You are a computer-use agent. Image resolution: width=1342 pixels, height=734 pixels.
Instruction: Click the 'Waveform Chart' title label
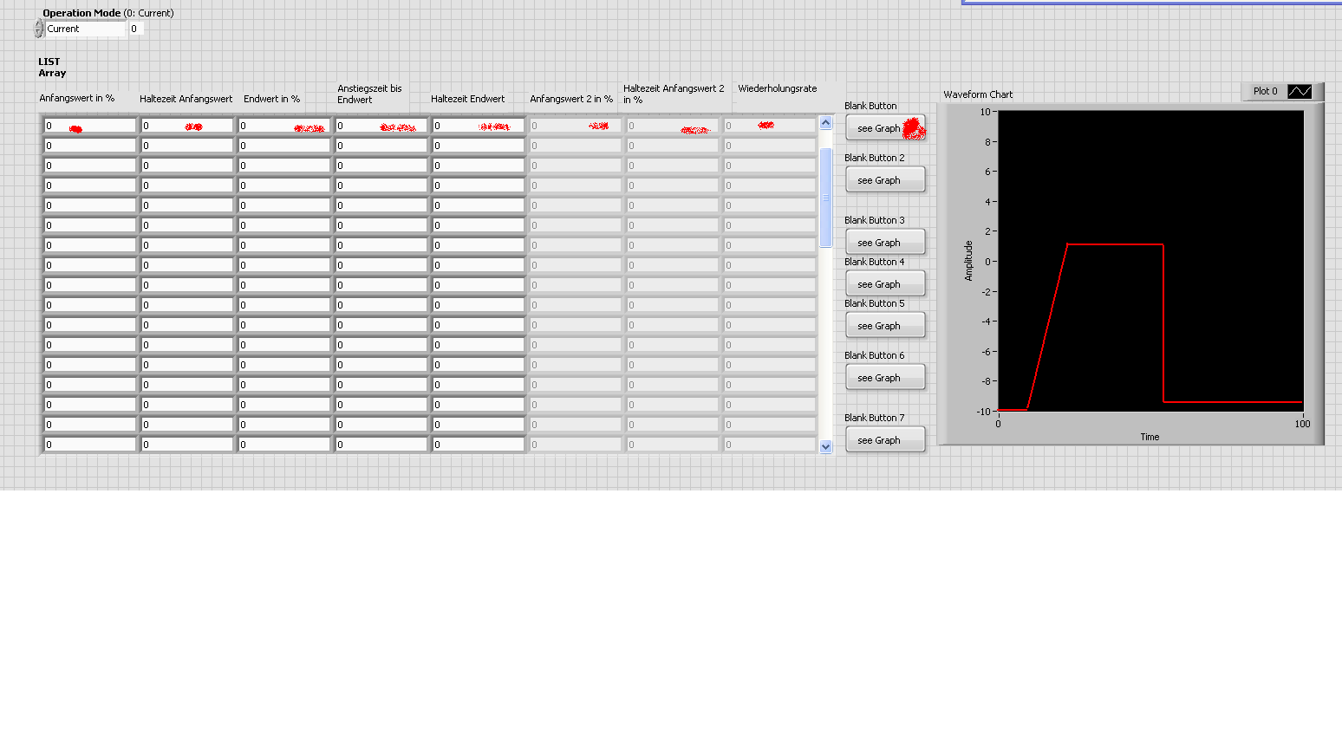[x=978, y=94]
